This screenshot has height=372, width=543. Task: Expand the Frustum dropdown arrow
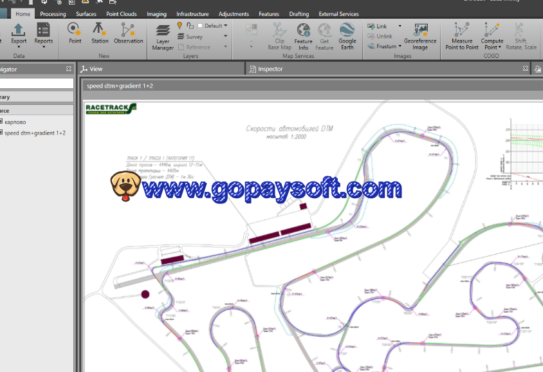pos(400,46)
